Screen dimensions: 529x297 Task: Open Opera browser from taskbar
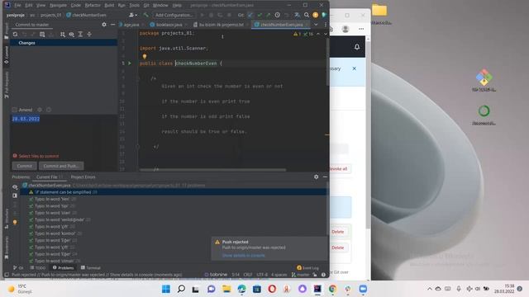pos(272,289)
